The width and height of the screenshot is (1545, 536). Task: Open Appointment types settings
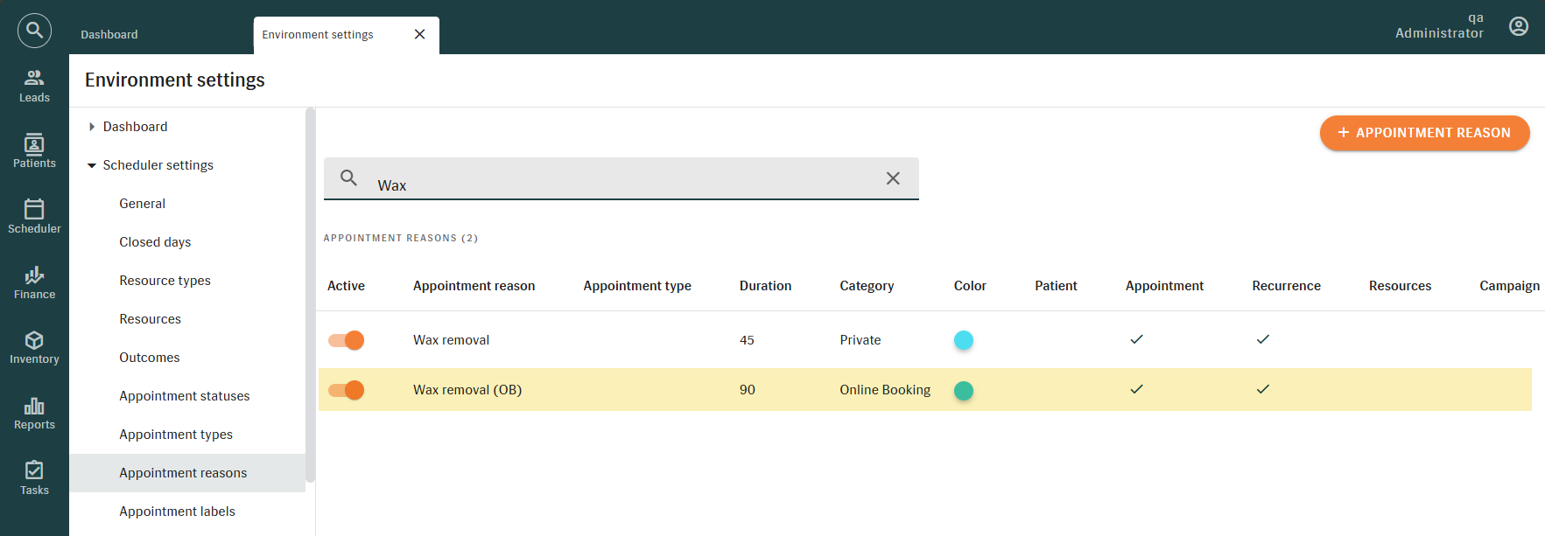tap(176, 435)
